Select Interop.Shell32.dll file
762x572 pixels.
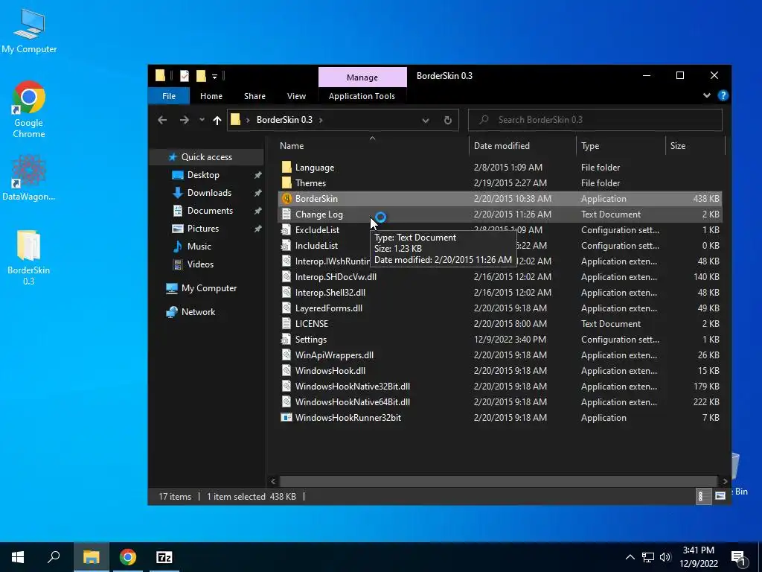[499, 292]
